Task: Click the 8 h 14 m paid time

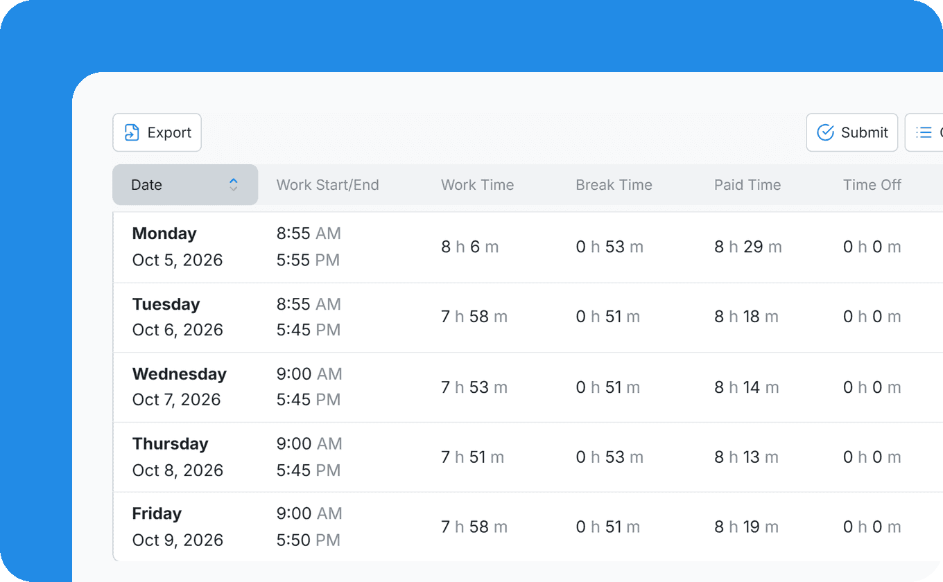Action: [x=747, y=387]
